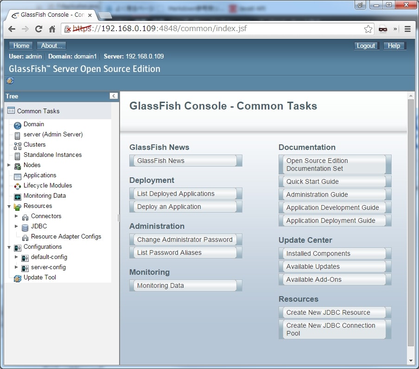Open a new browser tab
Screen dimensions: 419x369
point(105,16)
